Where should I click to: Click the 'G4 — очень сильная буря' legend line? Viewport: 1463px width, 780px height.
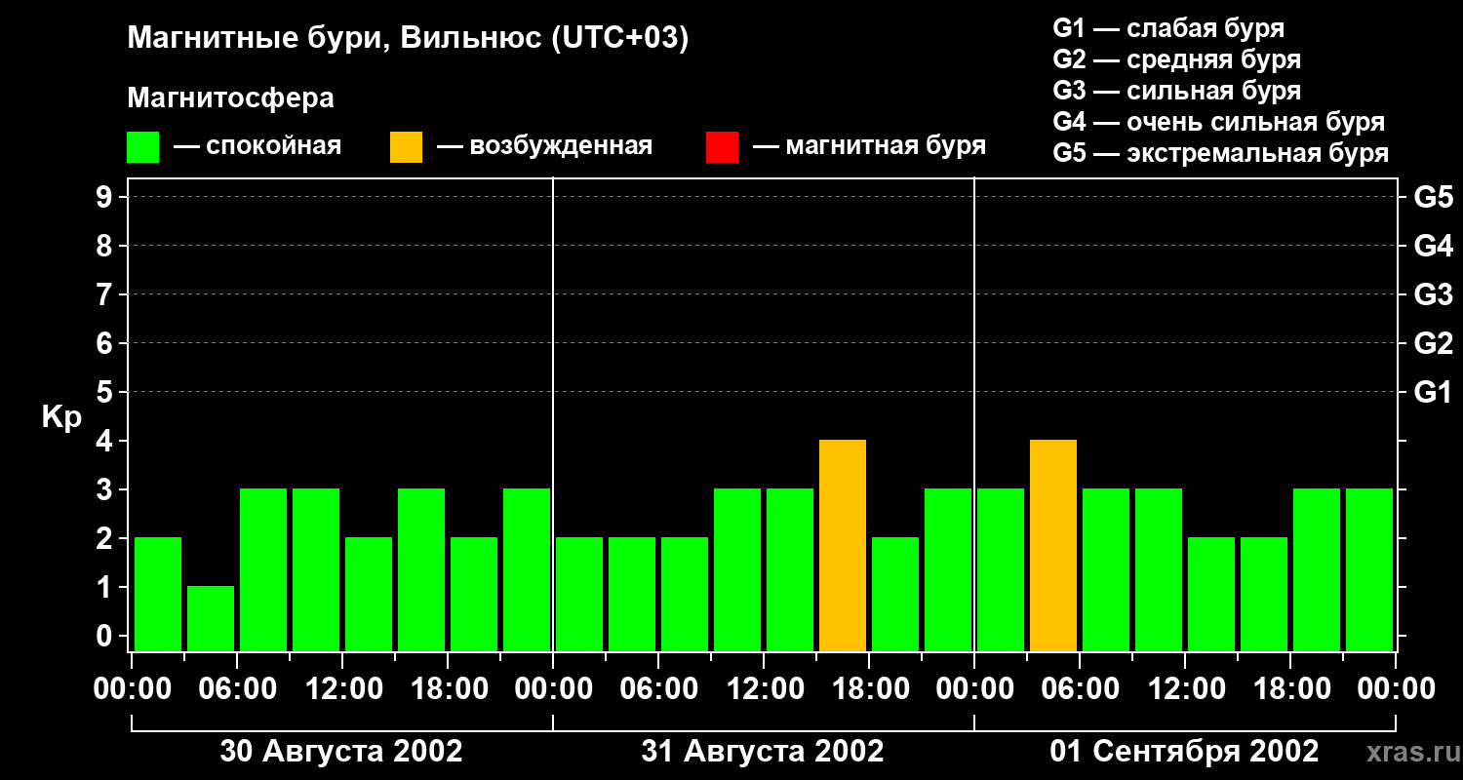(x=1218, y=122)
